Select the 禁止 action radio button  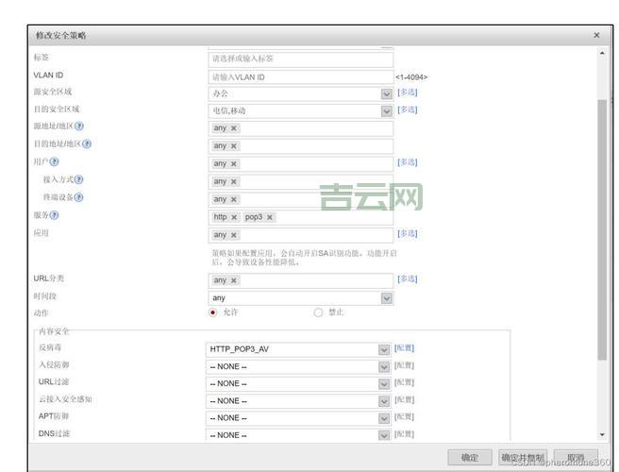318,312
